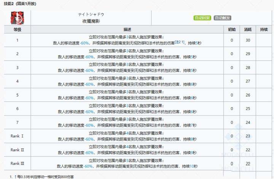Viewport: 274px width, 179px height.
Task: Click the 技能2 (精英1开放) heading
Action: 20,3
